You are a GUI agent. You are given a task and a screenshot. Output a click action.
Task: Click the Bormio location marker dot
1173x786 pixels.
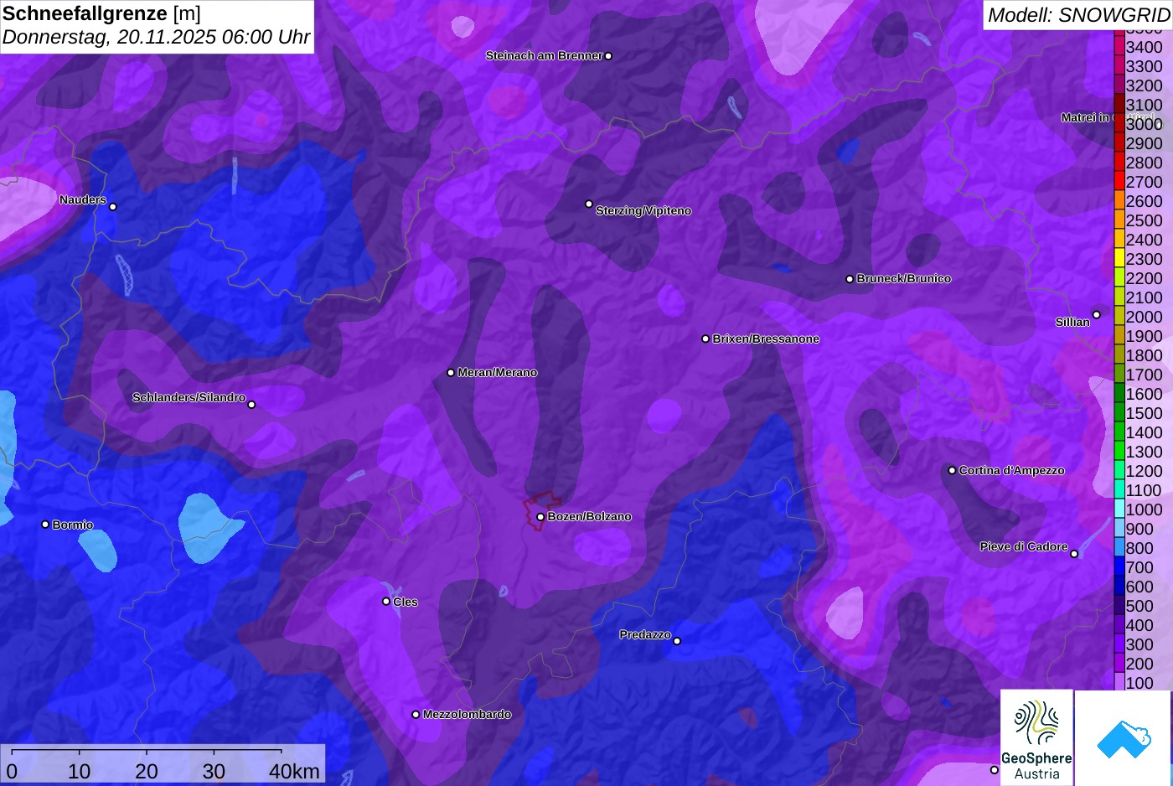pos(45,525)
